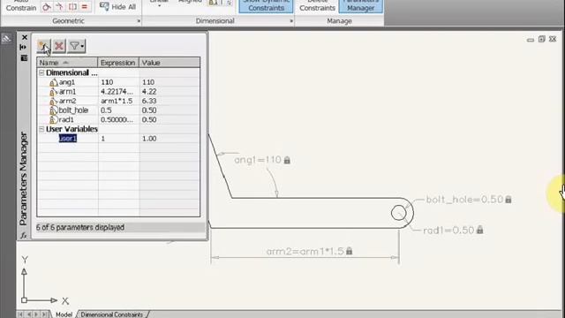Click the symmetric constraint icon
The image size is (565, 318).
72,7
